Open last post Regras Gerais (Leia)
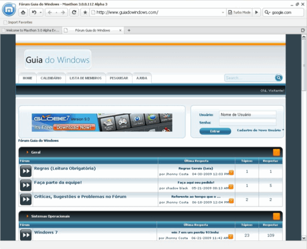This screenshot has height=249, width=307. pyautogui.click(x=196, y=168)
